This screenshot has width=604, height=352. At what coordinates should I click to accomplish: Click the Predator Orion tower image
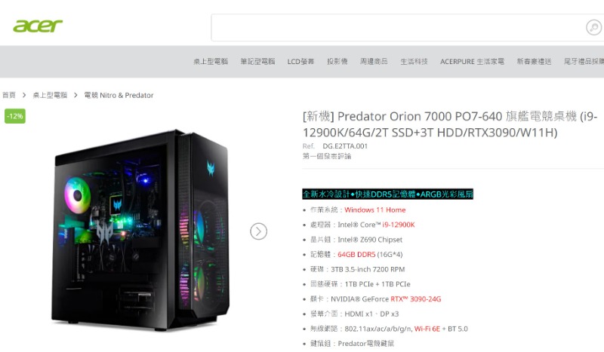tap(140, 230)
